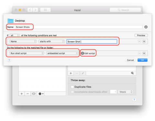Go back with the toolbar back arrow
155x121 pixels.
[30, 10]
